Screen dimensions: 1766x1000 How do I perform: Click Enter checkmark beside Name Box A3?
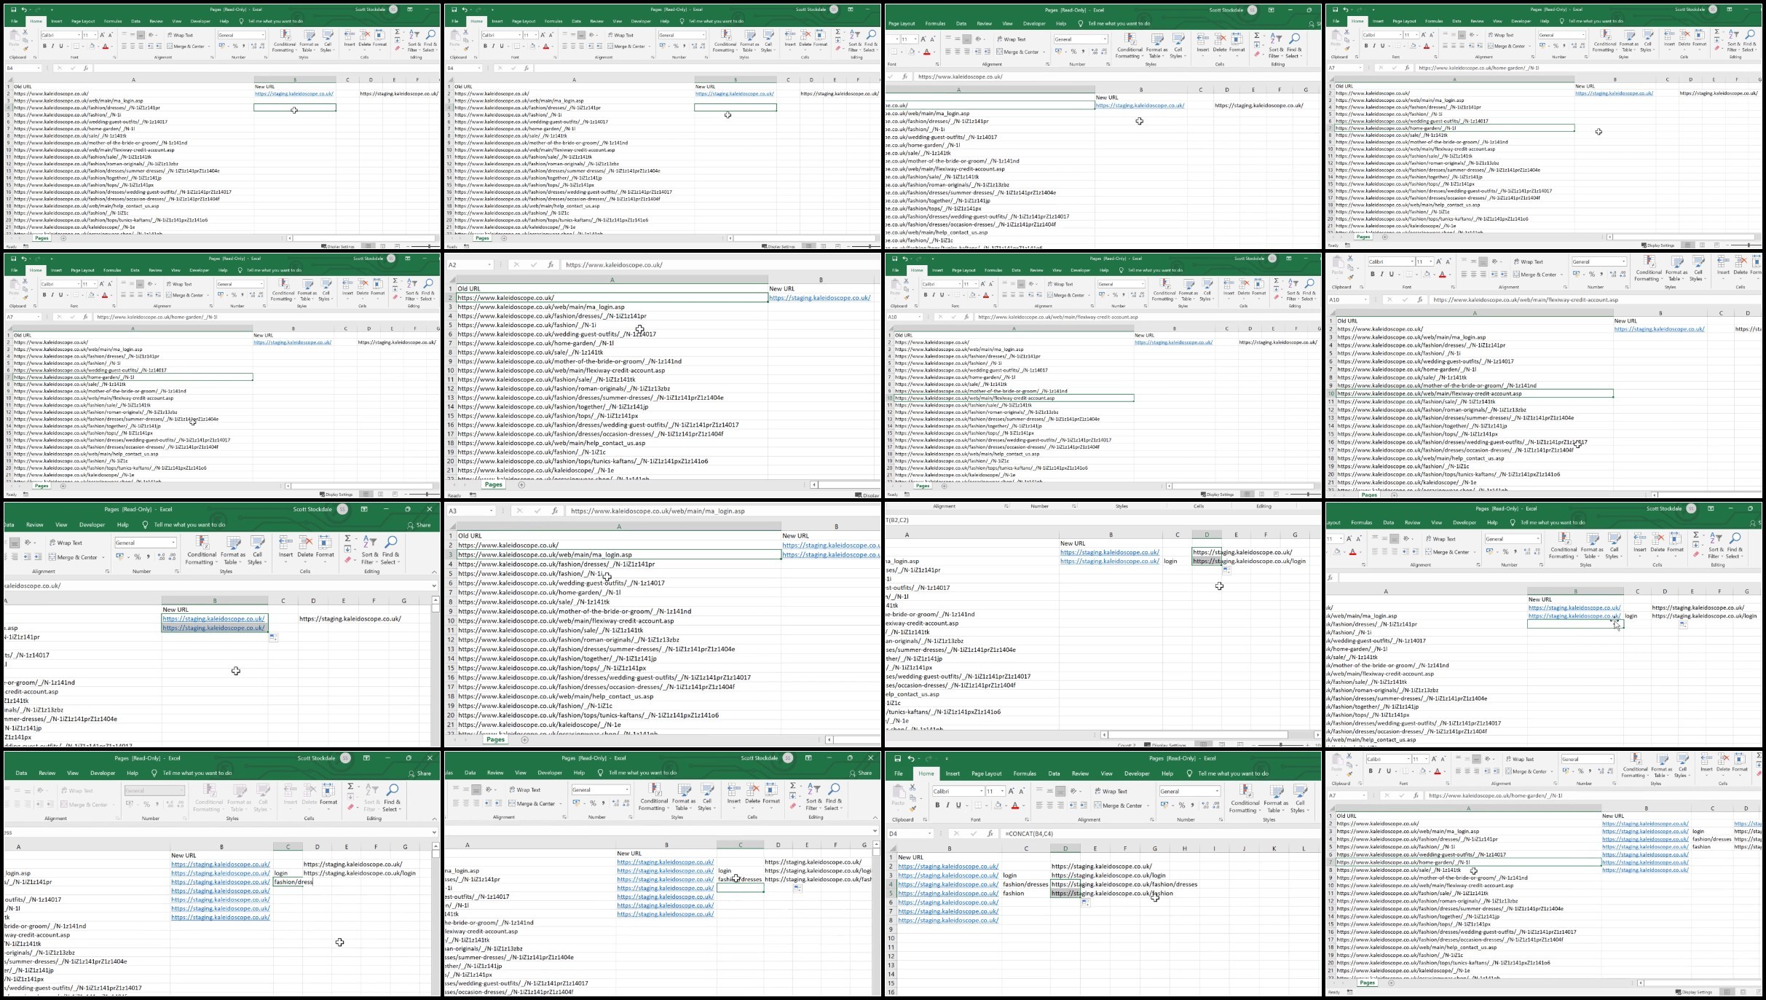point(537,511)
